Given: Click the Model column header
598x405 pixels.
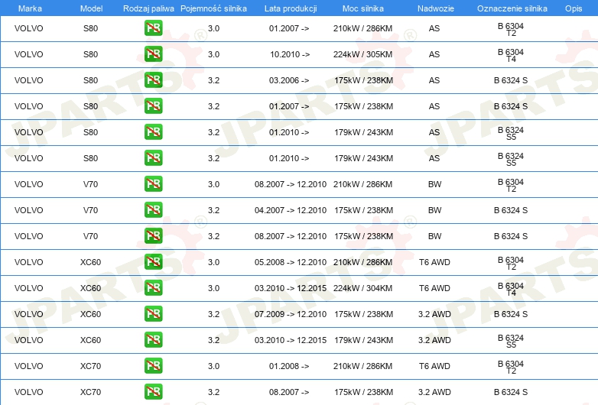Looking at the screenshot, I should pyautogui.click(x=91, y=8).
